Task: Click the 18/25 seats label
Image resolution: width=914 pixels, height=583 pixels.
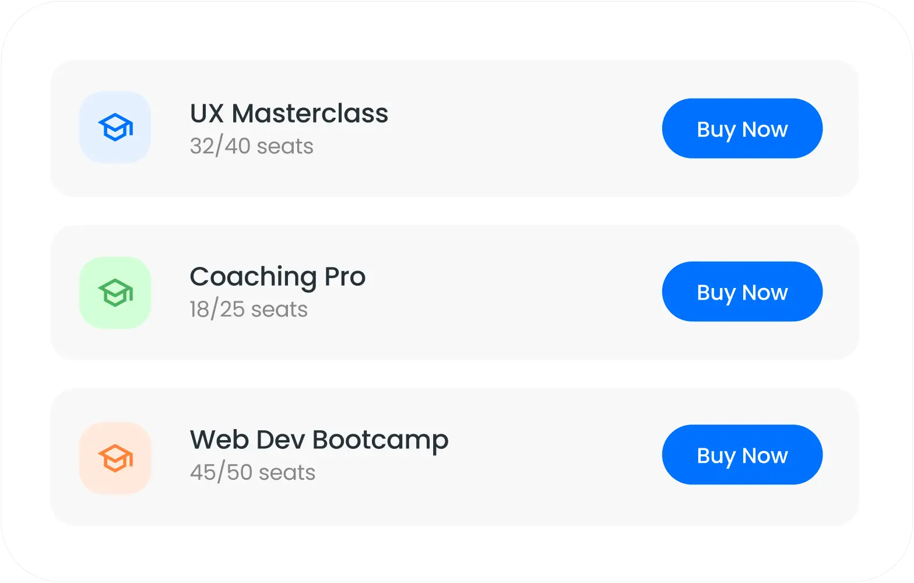Action: pyautogui.click(x=248, y=309)
